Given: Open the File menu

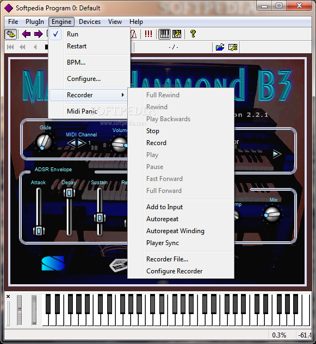Looking at the screenshot, I should click(x=13, y=22).
